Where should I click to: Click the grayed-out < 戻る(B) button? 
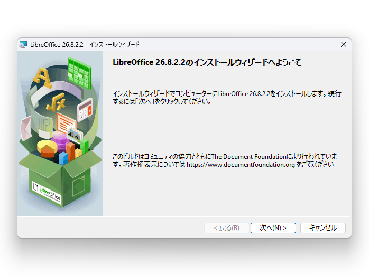pos(226,228)
